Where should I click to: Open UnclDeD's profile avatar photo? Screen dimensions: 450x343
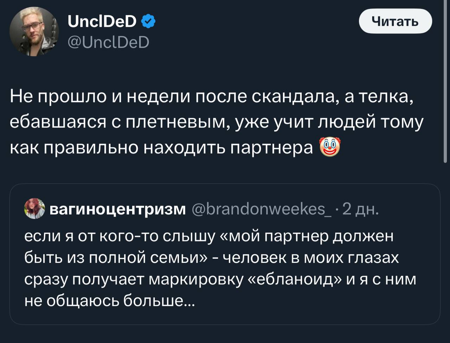[34, 32]
